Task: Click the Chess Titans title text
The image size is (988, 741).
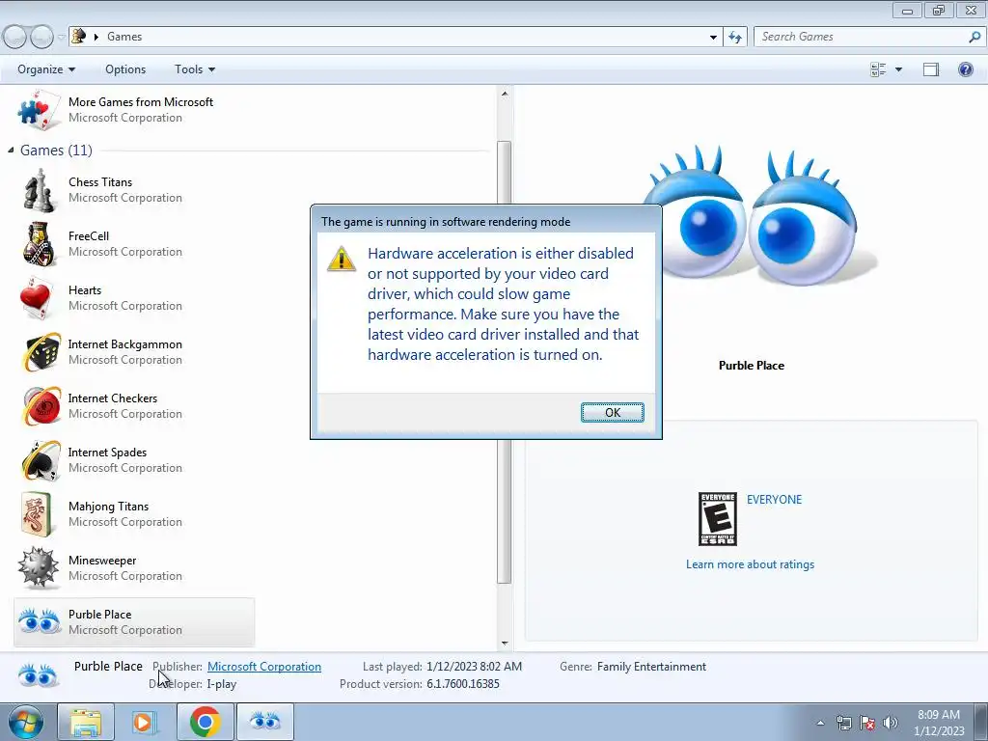Action: pyautogui.click(x=100, y=182)
